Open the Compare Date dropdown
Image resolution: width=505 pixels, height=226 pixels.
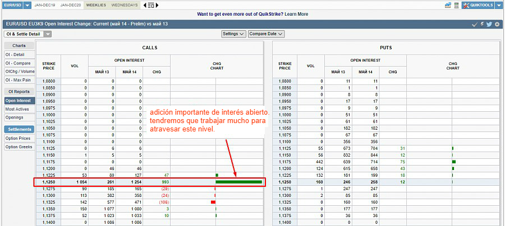pyautogui.click(x=266, y=34)
